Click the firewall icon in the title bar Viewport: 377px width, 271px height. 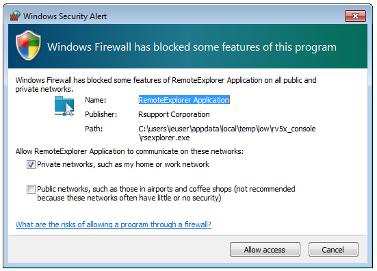click(14, 16)
